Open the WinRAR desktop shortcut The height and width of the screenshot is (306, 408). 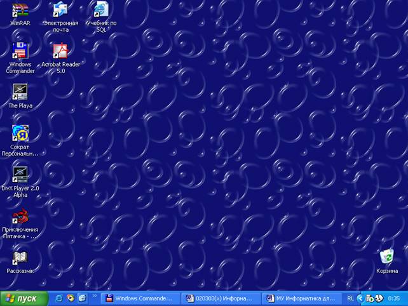coord(20,10)
